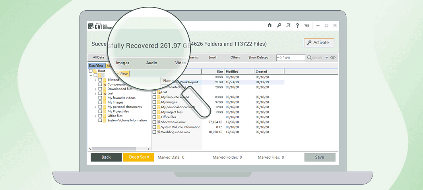Sort by the Created column header
Image resolution: width=423 pixels, height=190 pixels.
click(269, 71)
